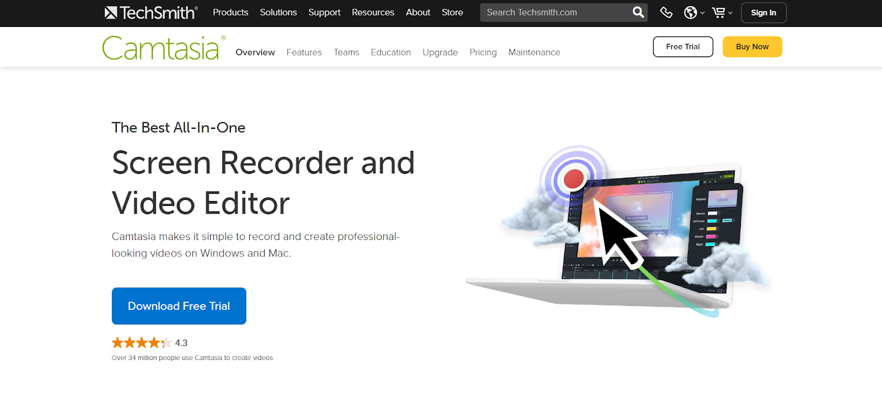The image size is (882, 414).
Task: Click the search magnifier icon
Action: coord(638,12)
